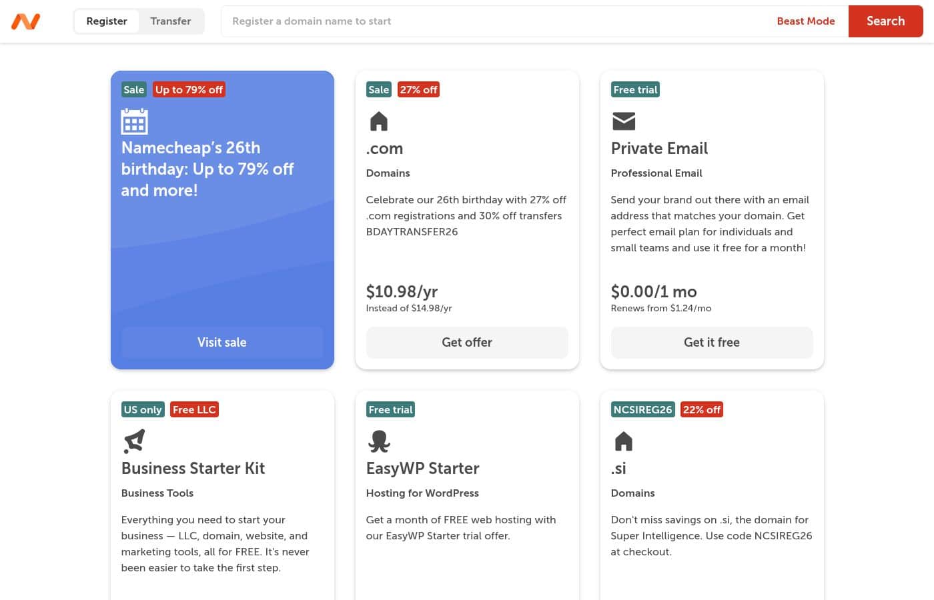Click the '$0.00/1 mo' price
934x600 pixels.
click(x=654, y=292)
